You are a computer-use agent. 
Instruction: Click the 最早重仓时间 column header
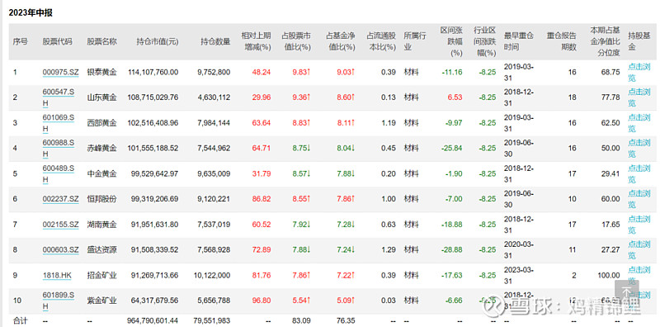pyautogui.click(x=519, y=41)
